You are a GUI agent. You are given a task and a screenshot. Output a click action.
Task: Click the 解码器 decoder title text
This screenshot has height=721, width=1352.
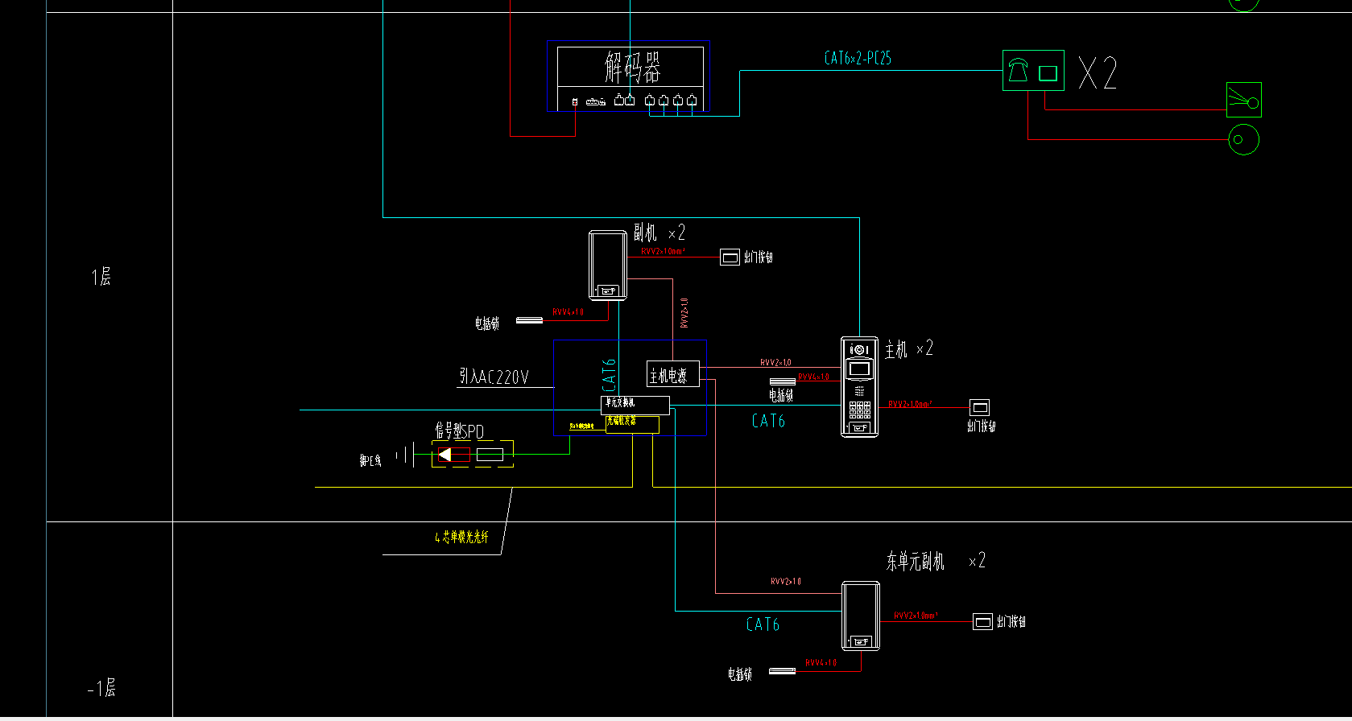(x=633, y=68)
